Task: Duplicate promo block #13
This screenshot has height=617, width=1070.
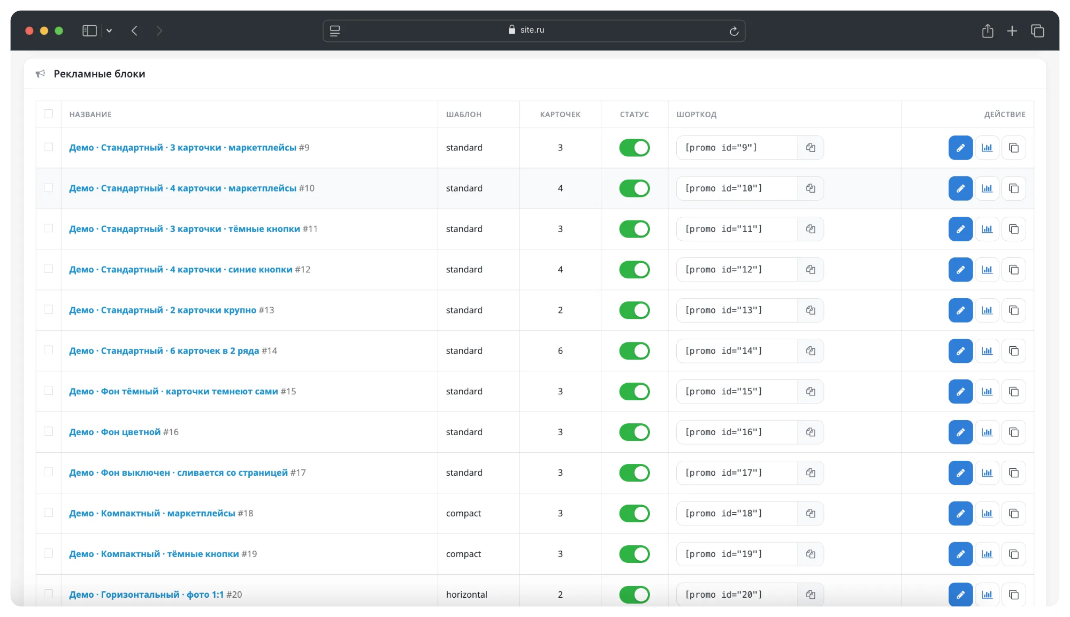Action: [1014, 310]
